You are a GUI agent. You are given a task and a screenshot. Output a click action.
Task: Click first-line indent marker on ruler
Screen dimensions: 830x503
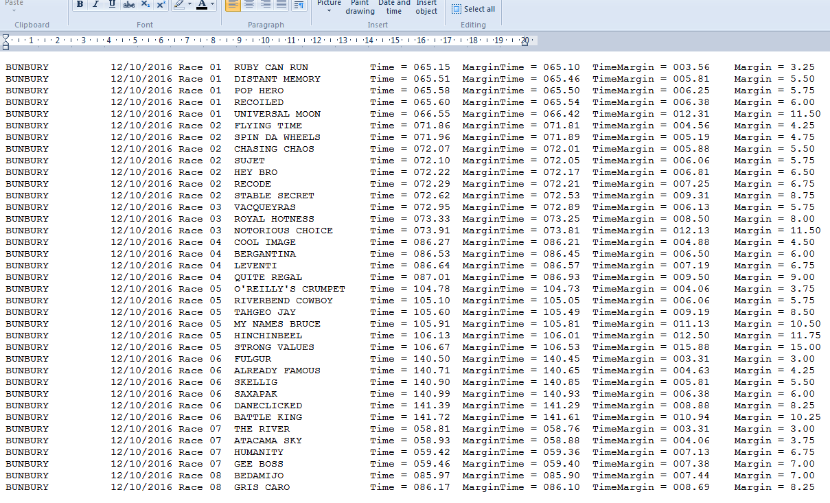5,38
